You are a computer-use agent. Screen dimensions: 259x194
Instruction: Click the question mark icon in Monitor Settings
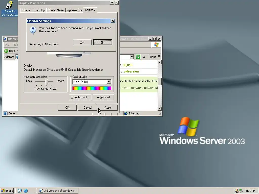click(33, 30)
